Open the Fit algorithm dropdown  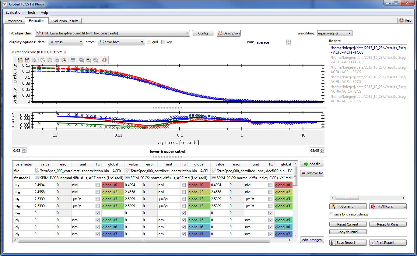point(112,33)
